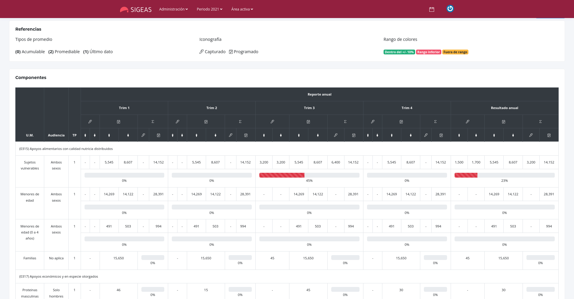This screenshot has width=574, height=299.
Task: Click the green Dentro del +/- 10% badge
Action: click(399, 52)
